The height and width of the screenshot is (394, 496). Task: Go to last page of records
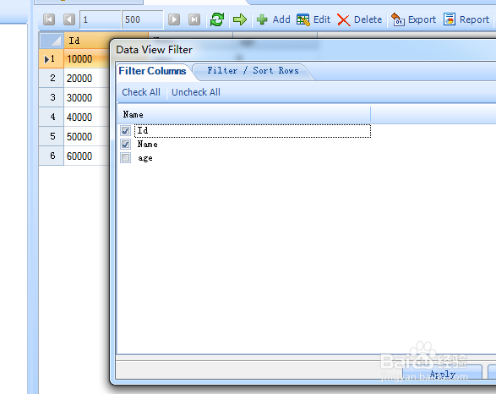(194, 19)
